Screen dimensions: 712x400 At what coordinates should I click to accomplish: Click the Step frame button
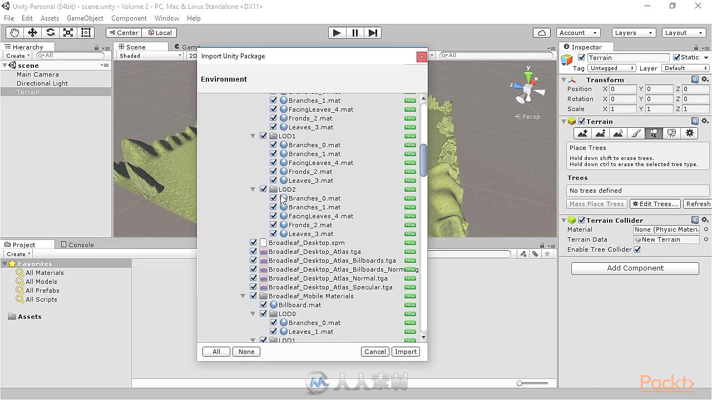point(373,33)
